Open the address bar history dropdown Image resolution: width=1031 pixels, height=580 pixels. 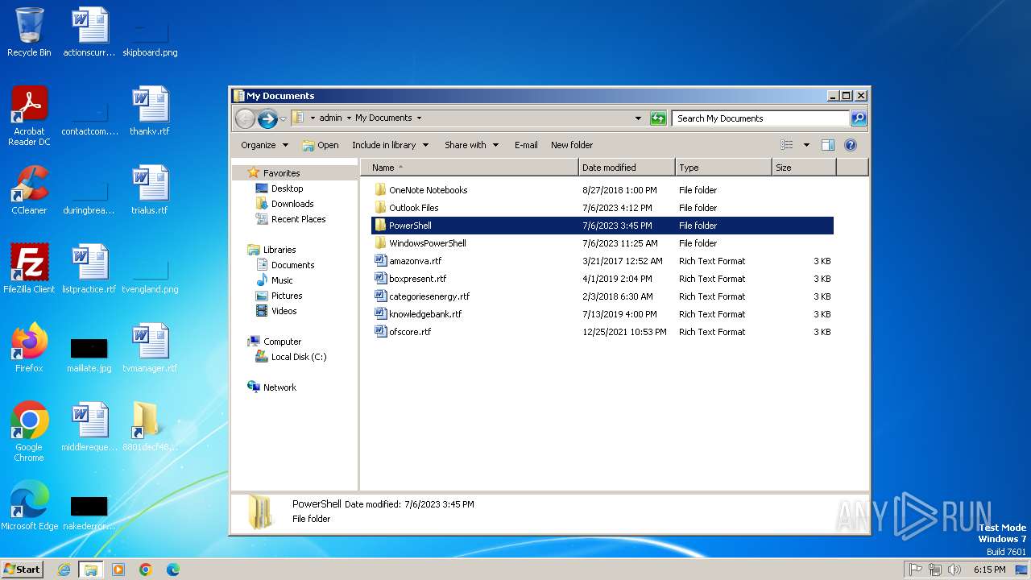[639, 118]
